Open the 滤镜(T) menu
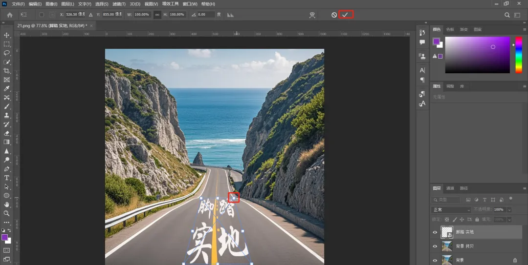Image resolution: width=528 pixels, height=265 pixels. [119, 4]
